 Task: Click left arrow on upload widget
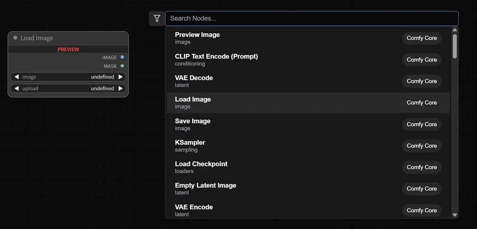click(x=16, y=88)
